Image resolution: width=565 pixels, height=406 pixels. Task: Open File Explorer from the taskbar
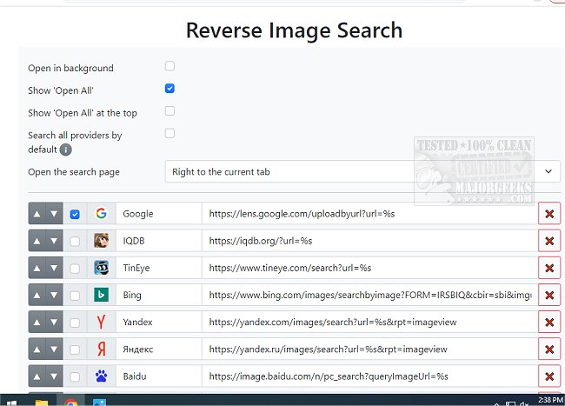40,402
